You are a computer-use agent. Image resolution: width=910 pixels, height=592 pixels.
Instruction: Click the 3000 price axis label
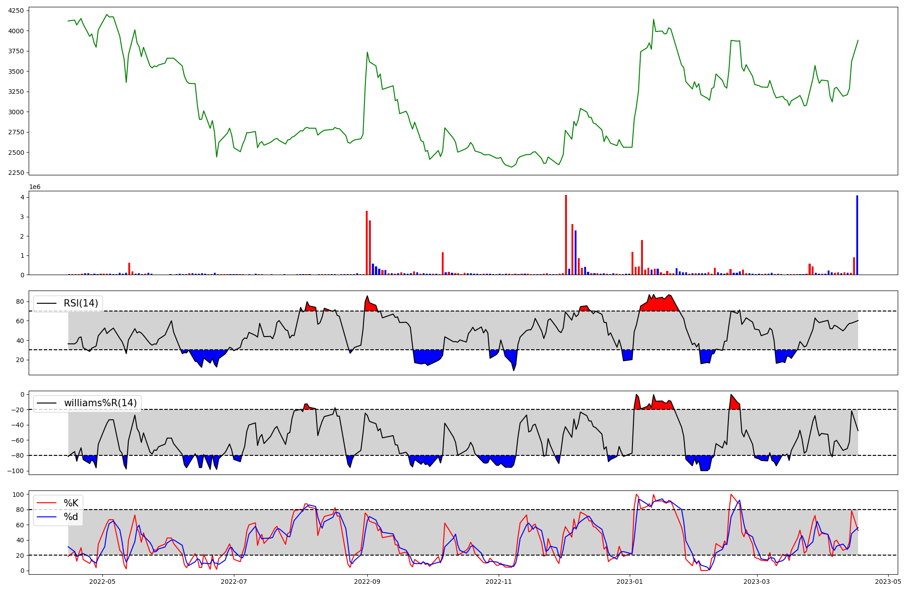tap(17, 112)
